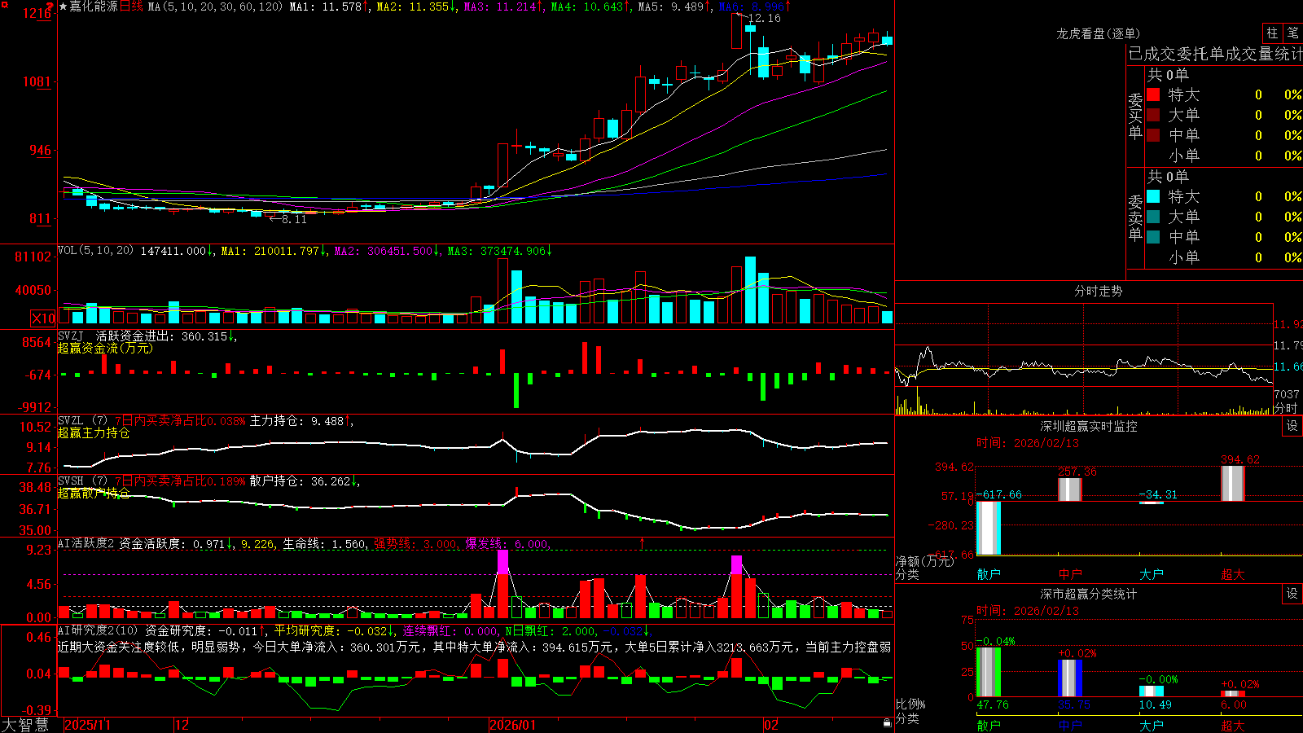Screen dimensions: 1303x733
Task: Open MA(5,10,20,30,60,120) indicator parameters
Action: 215,7
